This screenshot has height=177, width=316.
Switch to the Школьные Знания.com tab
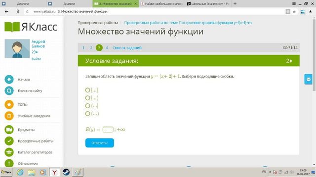[208, 3]
